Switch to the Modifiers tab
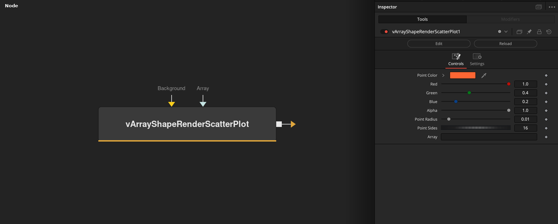Viewport: 558px width, 224px height. (x=511, y=19)
